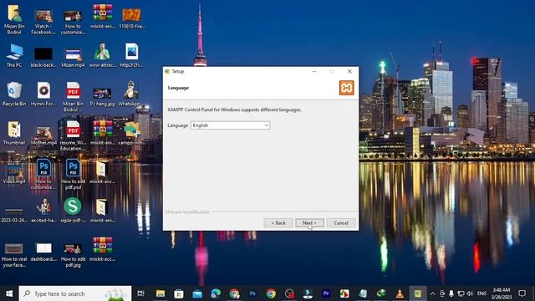Select the mixkit-acc WinRAR archive

[x=102, y=250]
